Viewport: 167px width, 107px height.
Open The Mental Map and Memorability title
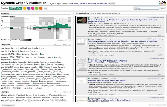[109, 100]
